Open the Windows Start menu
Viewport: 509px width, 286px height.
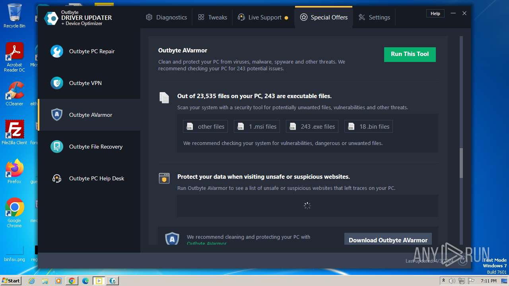click(x=11, y=281)
